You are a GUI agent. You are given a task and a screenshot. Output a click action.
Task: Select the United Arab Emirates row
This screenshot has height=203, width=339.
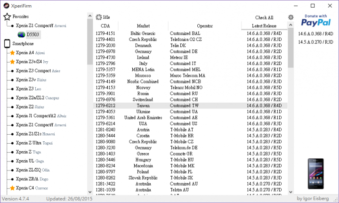[190, 118]
